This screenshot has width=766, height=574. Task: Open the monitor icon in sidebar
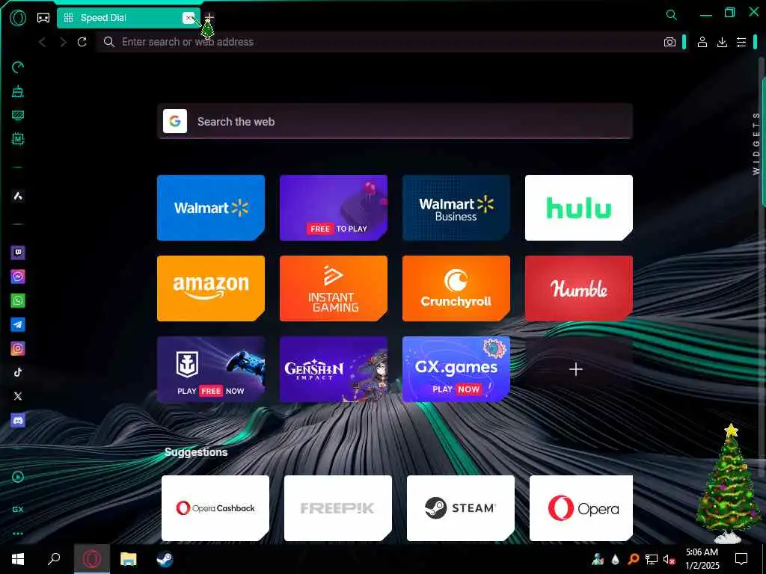[18, 115]
